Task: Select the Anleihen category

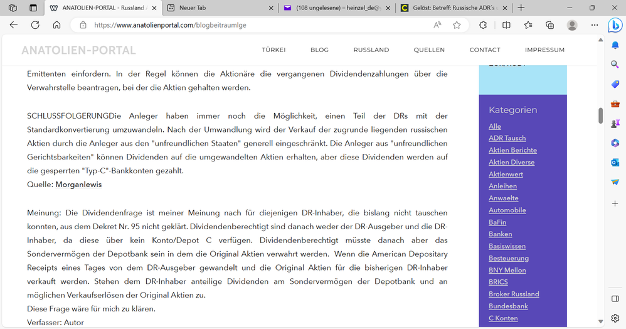Action: (502, 186)
